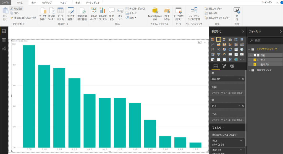283x154 pixels.
Task: Select the R script visual
Action: click(x=230, y=60)
